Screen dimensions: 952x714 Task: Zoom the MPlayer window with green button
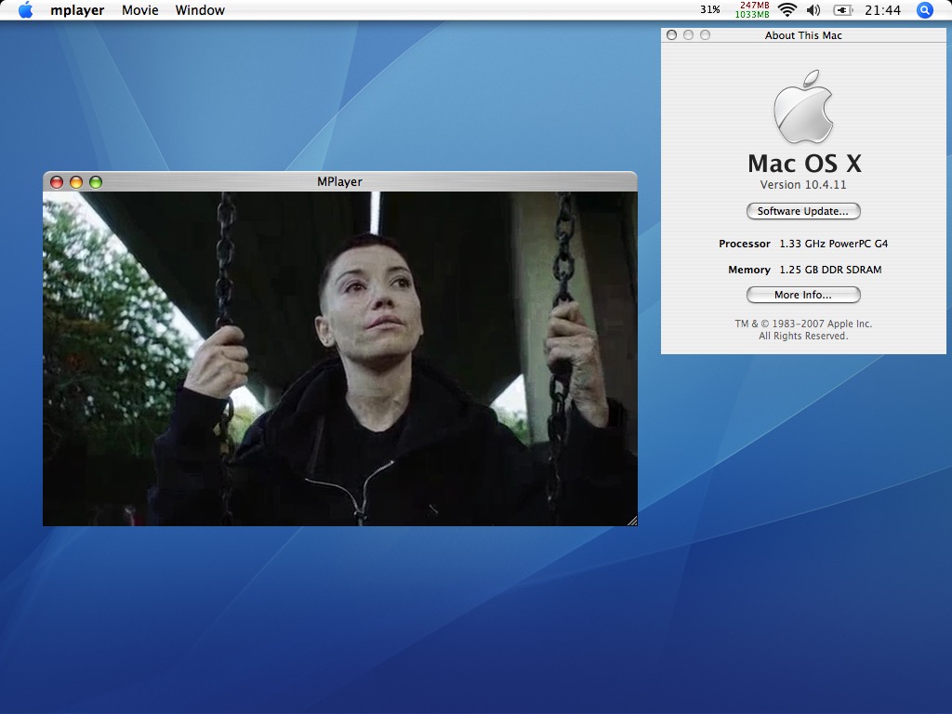(96, 182)
